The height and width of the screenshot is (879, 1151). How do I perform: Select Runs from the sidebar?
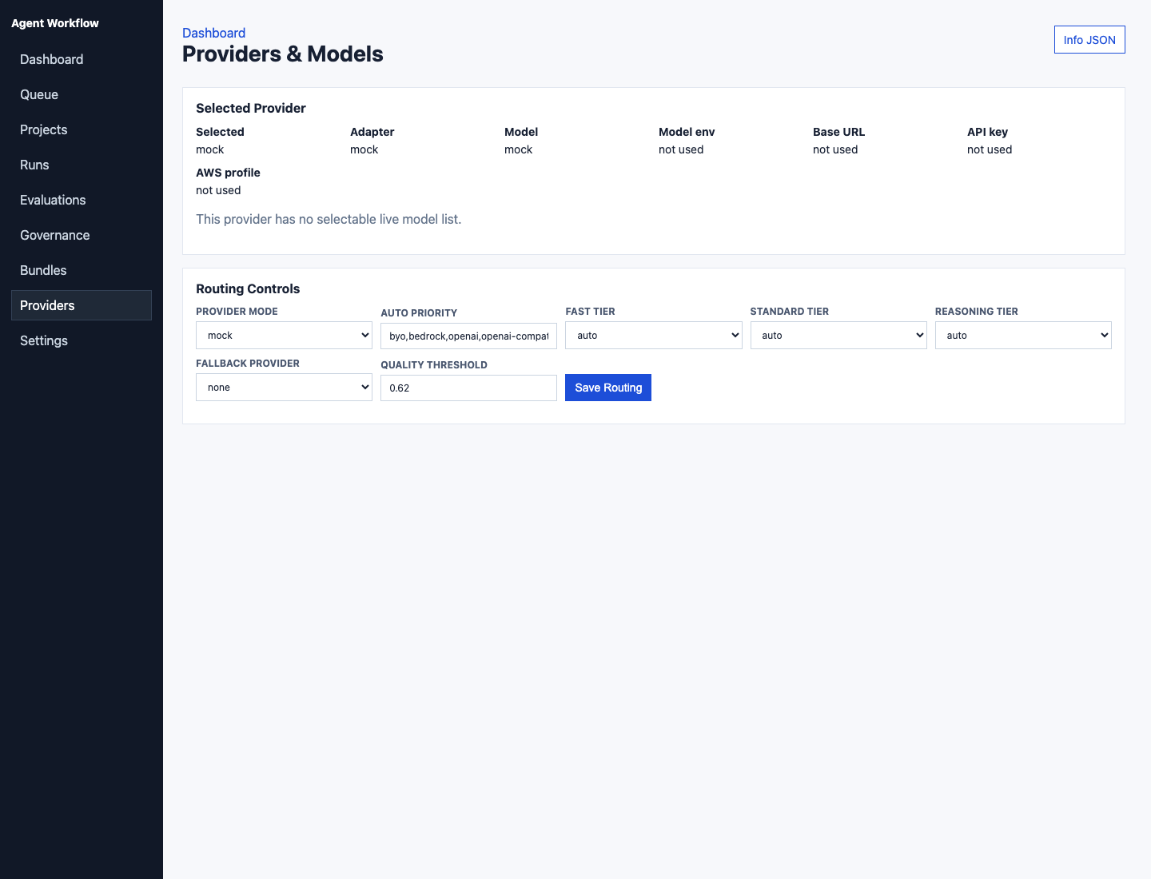point(81,165)
